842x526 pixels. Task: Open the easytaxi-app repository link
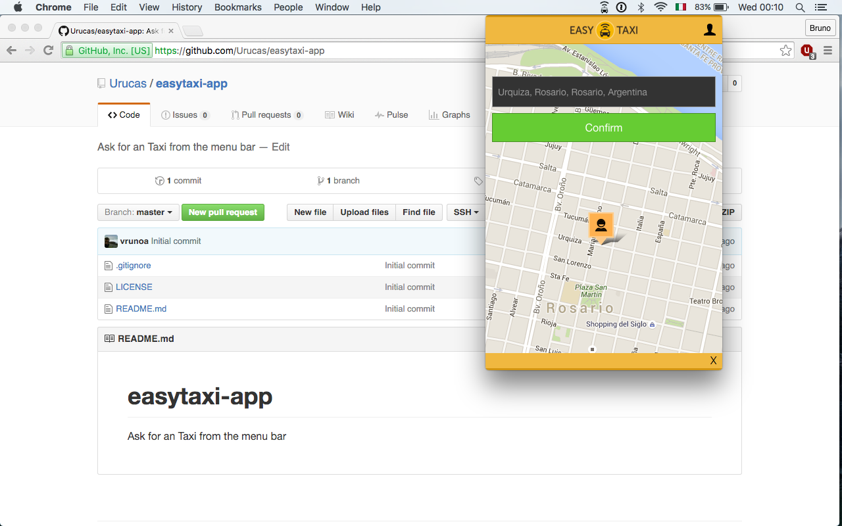[191, 84]
